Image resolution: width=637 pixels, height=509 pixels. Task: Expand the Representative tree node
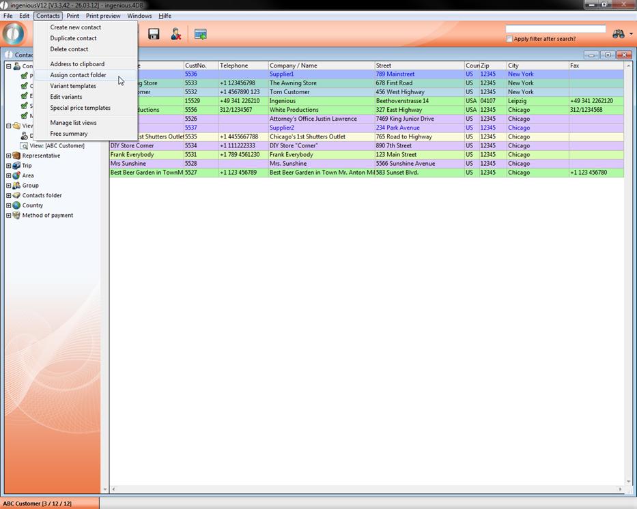8,156
